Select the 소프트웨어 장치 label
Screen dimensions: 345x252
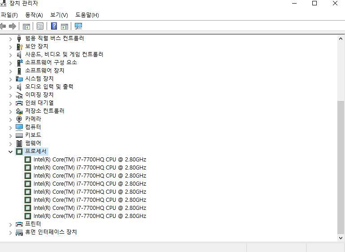tap(45, 70)
